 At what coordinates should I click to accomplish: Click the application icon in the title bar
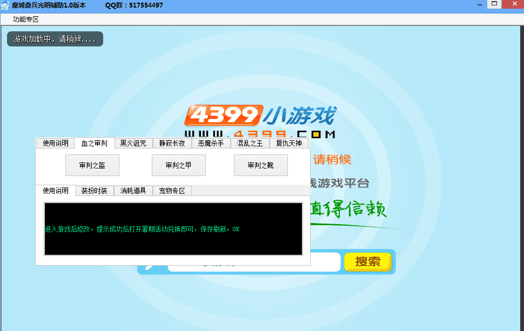tap(5, 5)
